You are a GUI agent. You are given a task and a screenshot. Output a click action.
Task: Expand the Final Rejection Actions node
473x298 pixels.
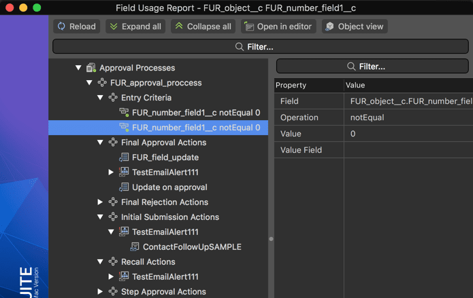[x=100, y=202]
